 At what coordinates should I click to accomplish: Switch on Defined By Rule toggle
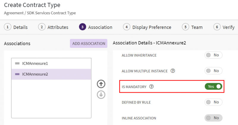213,102
